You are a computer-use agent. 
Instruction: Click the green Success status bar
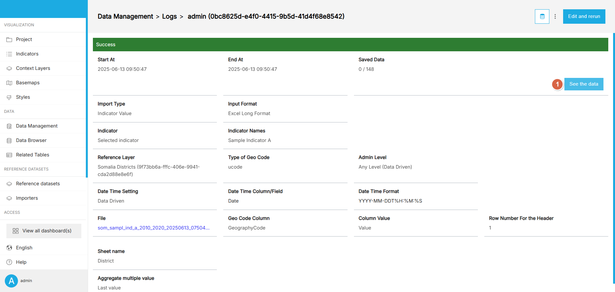[x=350, y=45]
